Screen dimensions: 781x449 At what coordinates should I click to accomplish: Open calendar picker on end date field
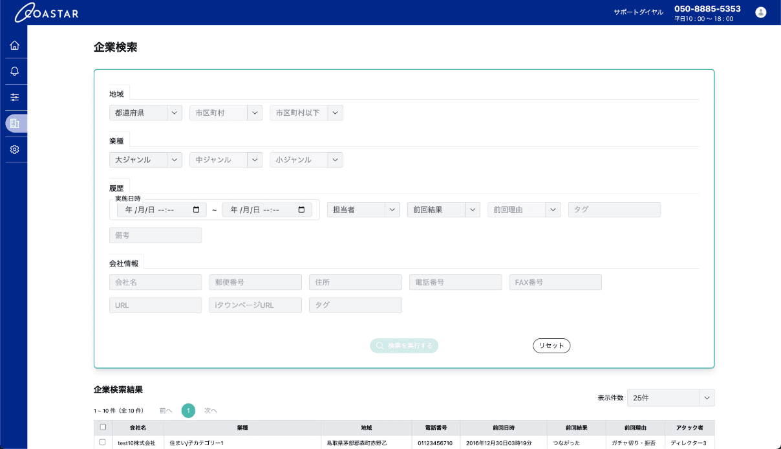coord(301,210)
